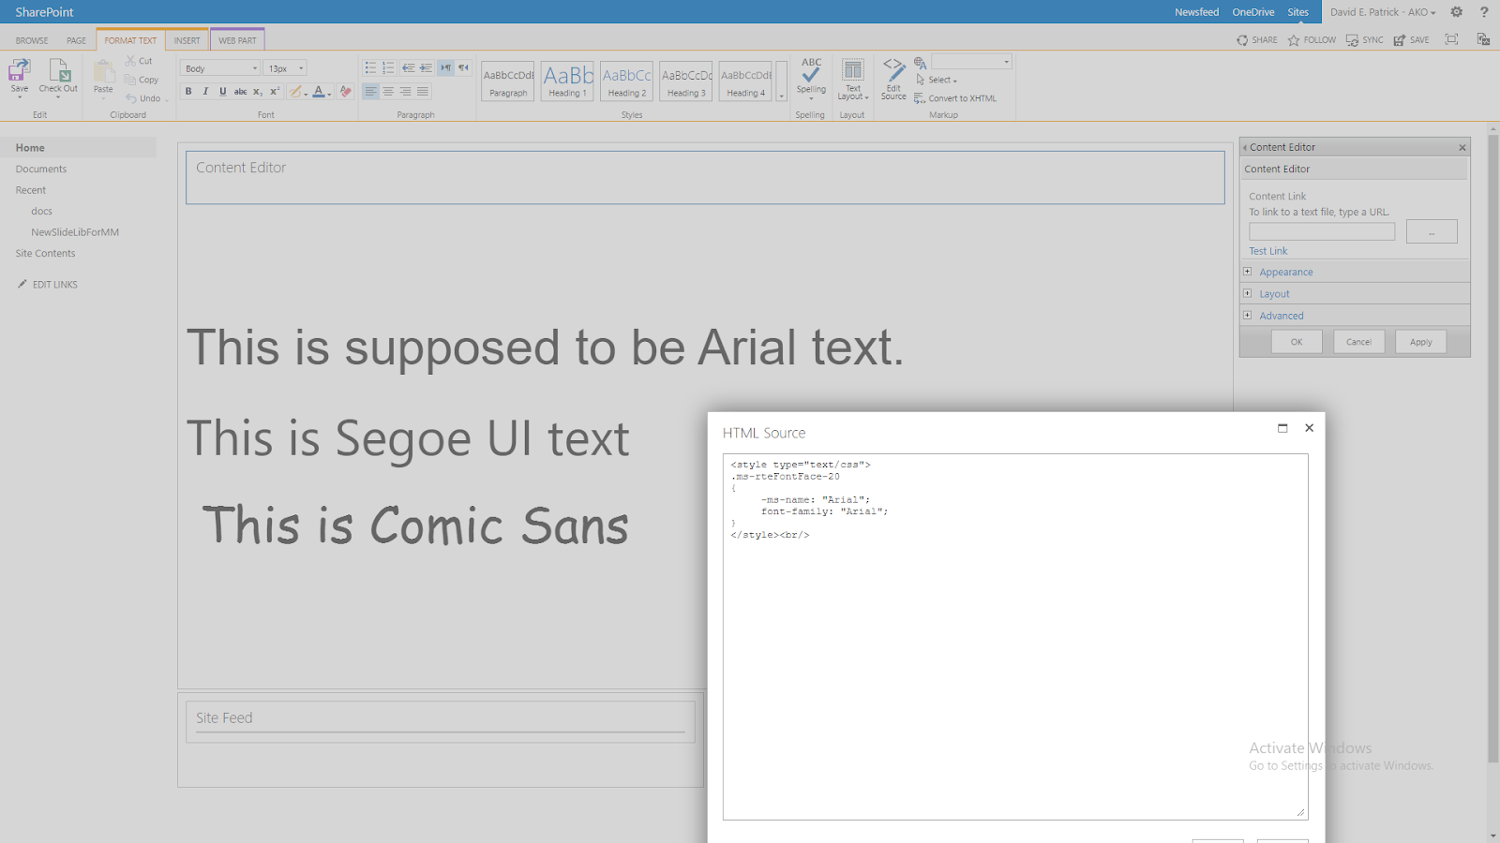Center align text
The width and height of the screenshot is (1500, 843).
(388, 92)
